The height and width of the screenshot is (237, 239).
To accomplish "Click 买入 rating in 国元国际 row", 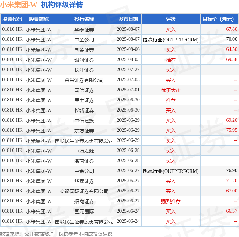I will tap(171, 212).
